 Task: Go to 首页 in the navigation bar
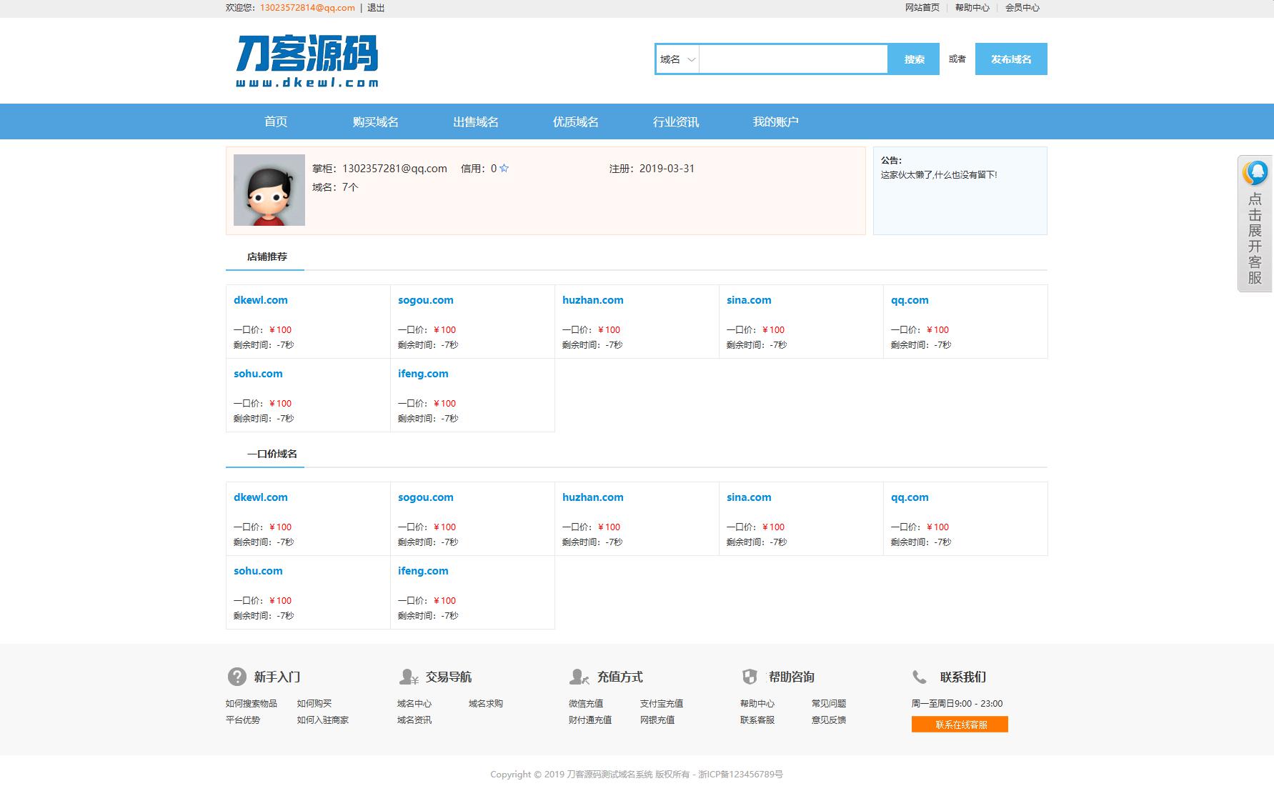pos(276,121)
